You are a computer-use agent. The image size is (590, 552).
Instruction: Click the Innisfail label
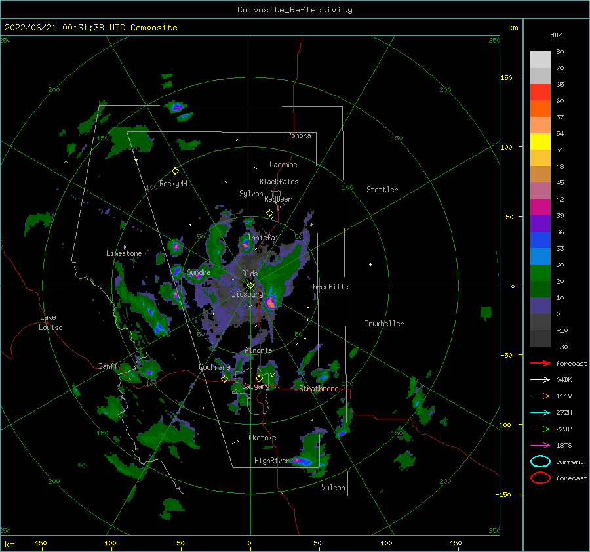[x=265, y=238]
